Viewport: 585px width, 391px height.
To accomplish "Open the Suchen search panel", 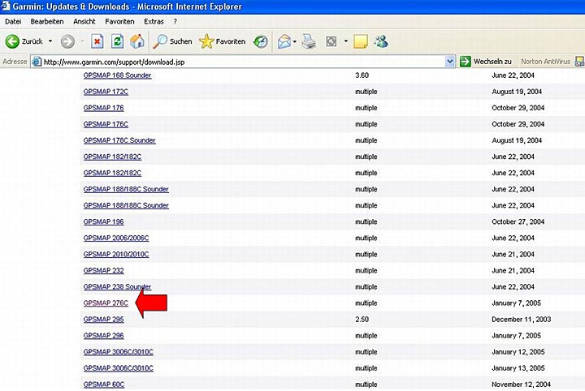I will point(173,41).
